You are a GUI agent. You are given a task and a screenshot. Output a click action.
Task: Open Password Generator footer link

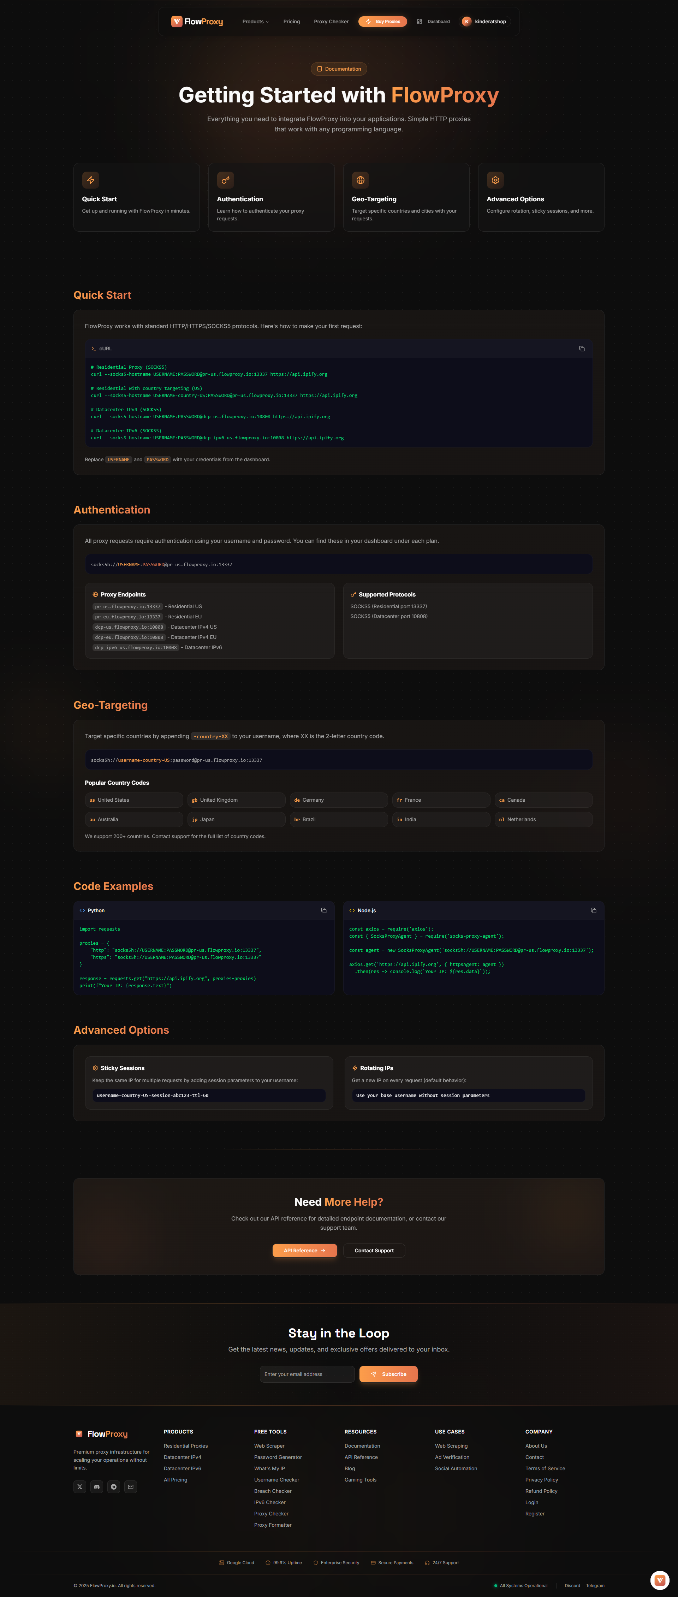[278, 1457]
